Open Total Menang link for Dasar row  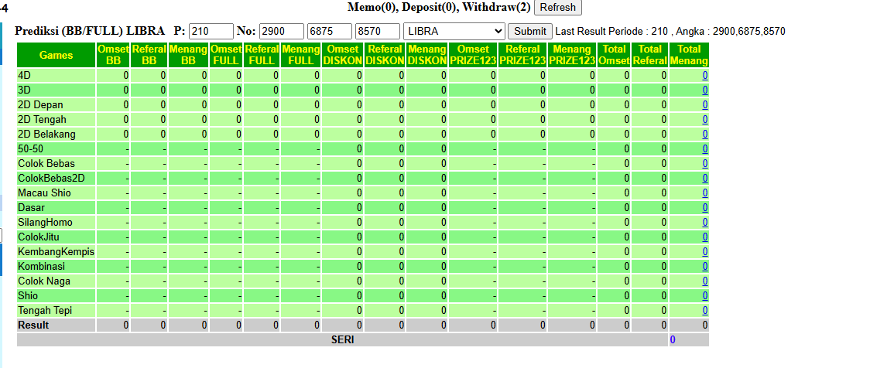pos(704,207)
